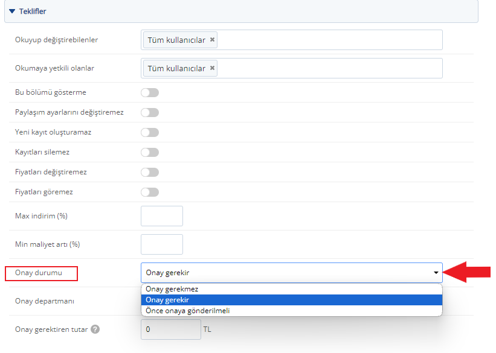The height and width of the screenshot is (353, 496).
Task: Click the Onay gerektiren tutar amount field
Action: click(171, 329)
